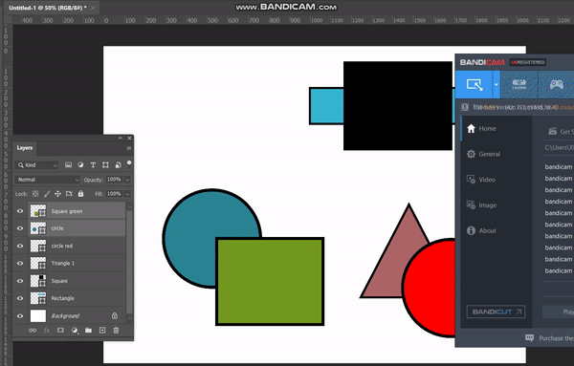Click the Fill 100% value field
This screenshot has height=366, width=574.
point(114,194)
